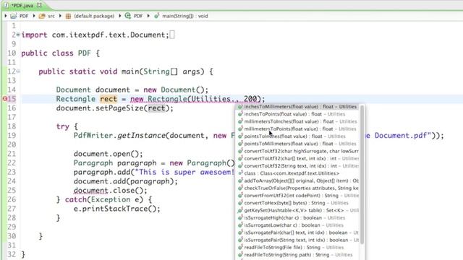Choose readFileToString(String path) suggestion
Image resolution: width=463 pixels, height=260 pixels.
tap(298, 255)
